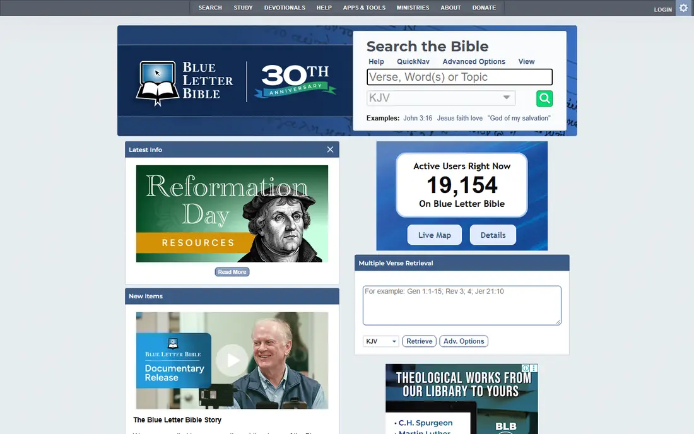Image resolution: width=694 pixels, height=434 pixels.
Task: Click the Live Map button
Action: (435, 235)
